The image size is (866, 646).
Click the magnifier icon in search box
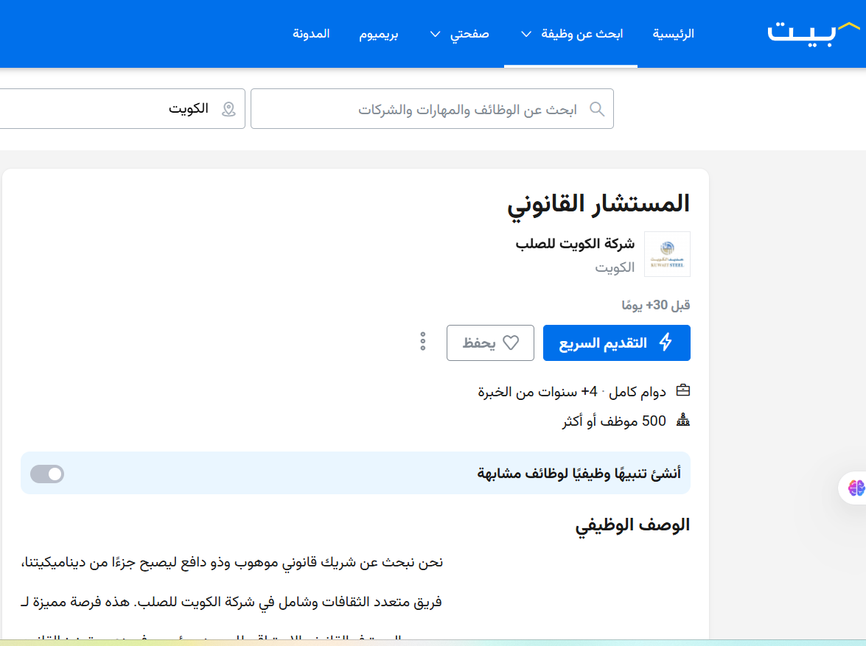click(x=597, y=109)
